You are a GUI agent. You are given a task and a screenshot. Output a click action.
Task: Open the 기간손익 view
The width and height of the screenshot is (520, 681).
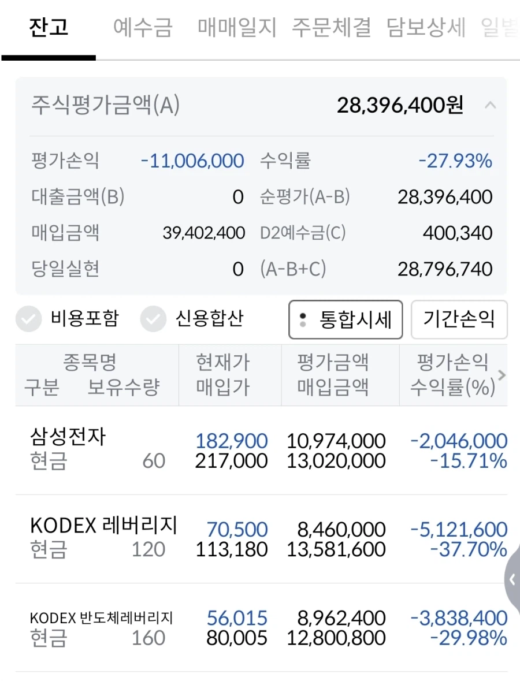459,319
